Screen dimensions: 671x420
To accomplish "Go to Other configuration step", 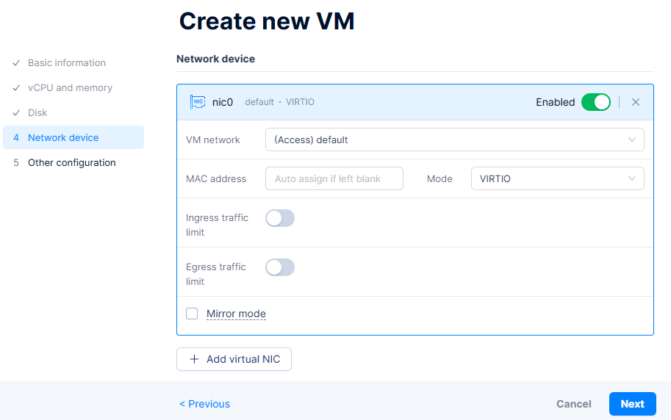I will point(71,163).
